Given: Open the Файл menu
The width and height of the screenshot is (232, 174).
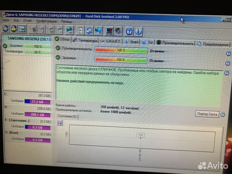Looking at the screenshot, I should pos(6,20).
